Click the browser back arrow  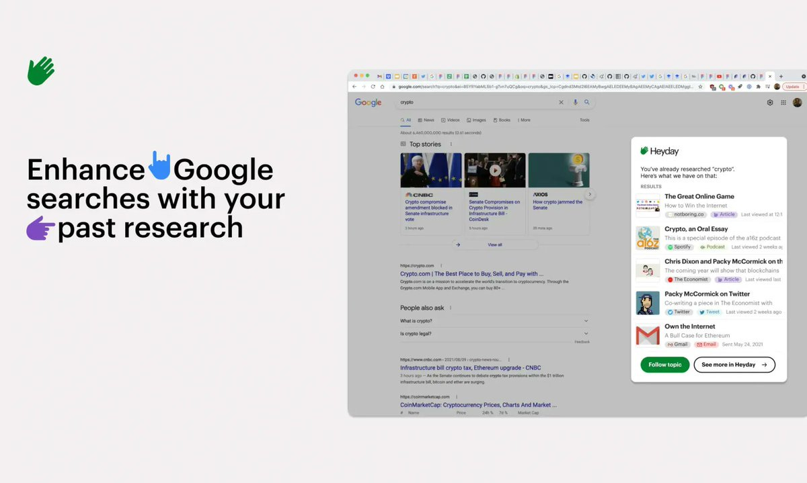(x=354, y=87)
